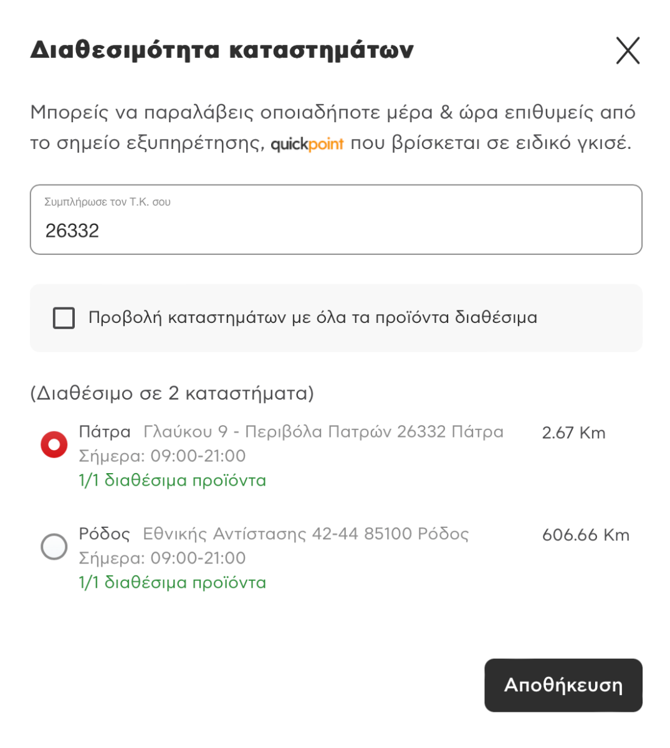Select the Ρόδος store radio button
The width and height of the screenshot is (670, 748).
[54, 546]
